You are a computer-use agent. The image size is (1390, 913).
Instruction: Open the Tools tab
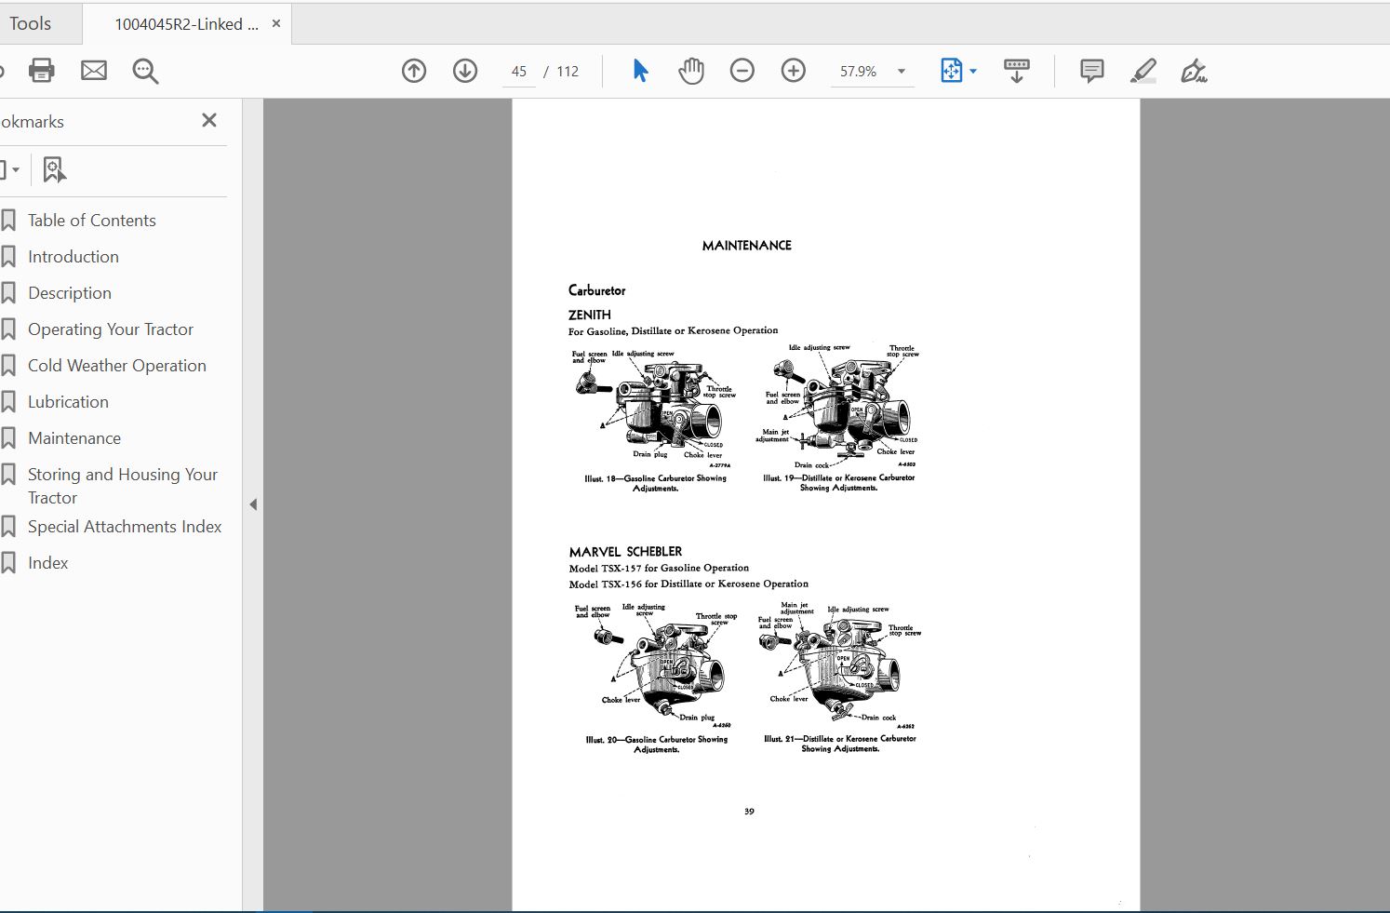click(x=31, y=22)
